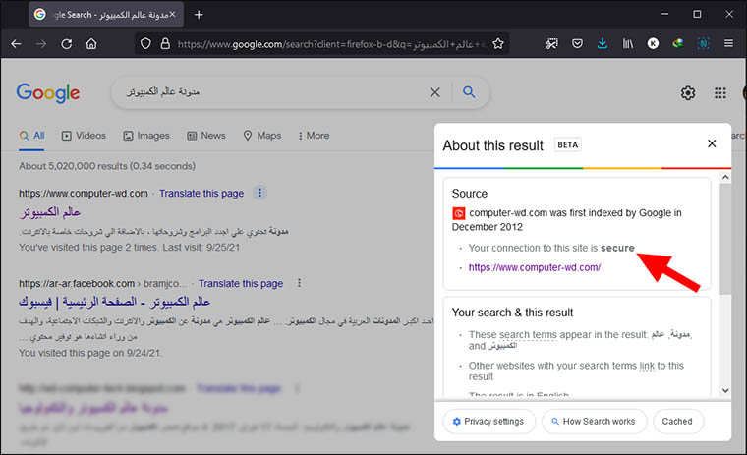This screenshot has height=455, width=747.
Task: Switch to the Images tab
Action: coord(146,136)
